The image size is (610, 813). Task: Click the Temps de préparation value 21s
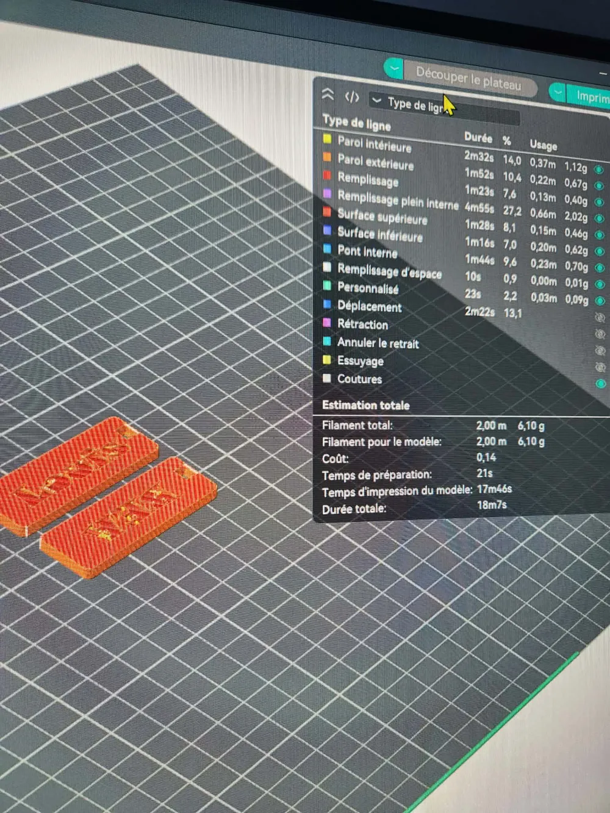(x=484, y=473)
